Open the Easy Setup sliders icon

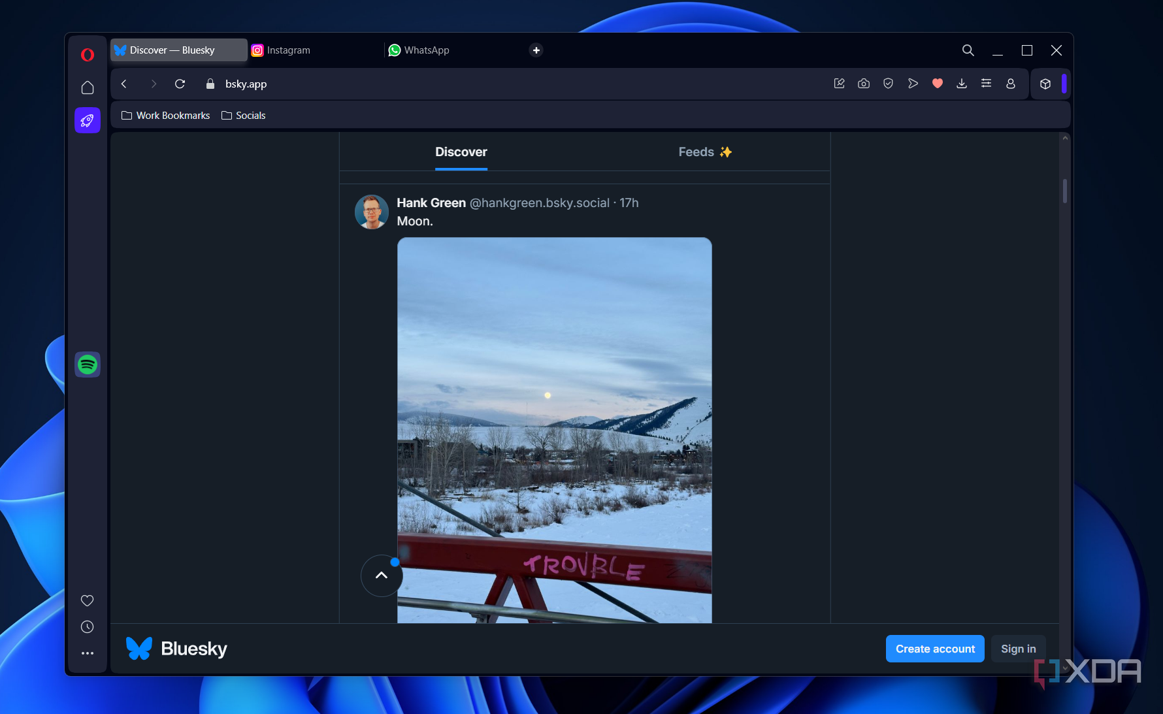pos(987,84)
